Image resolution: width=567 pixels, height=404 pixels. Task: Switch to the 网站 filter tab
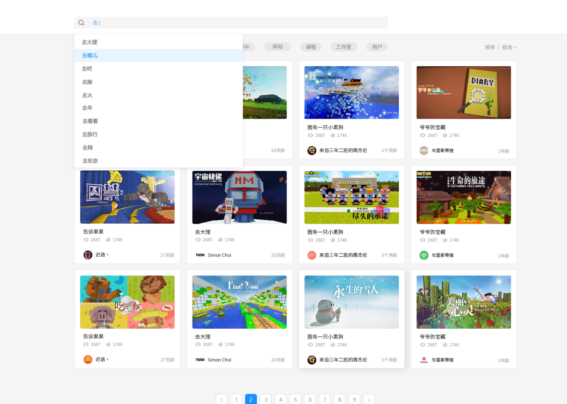pyautogui.click(x=277, y=47)
